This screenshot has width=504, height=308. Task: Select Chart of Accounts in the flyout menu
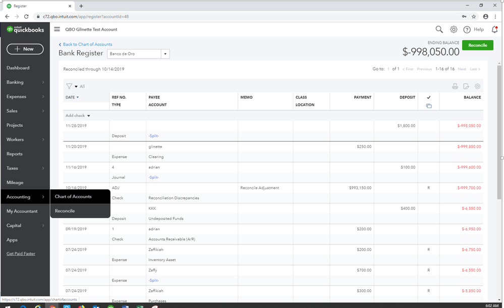[x=73, y=196]
